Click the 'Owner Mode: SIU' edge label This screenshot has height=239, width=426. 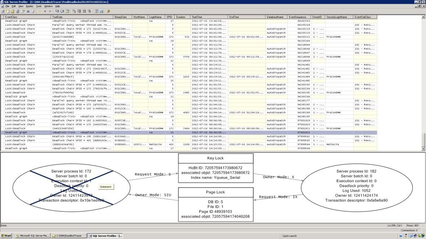(x=153, y=195)
